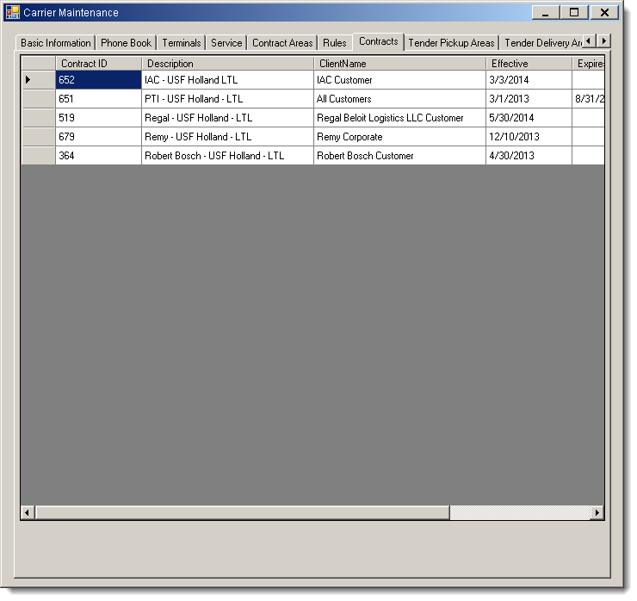Click client name Robert Bosch Customer
Screen dimensions: 637x601
click(399, 156)
